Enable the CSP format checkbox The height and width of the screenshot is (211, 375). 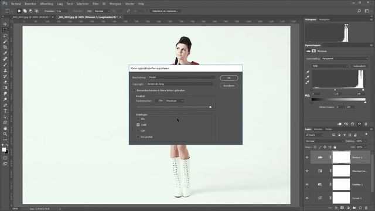138,131
